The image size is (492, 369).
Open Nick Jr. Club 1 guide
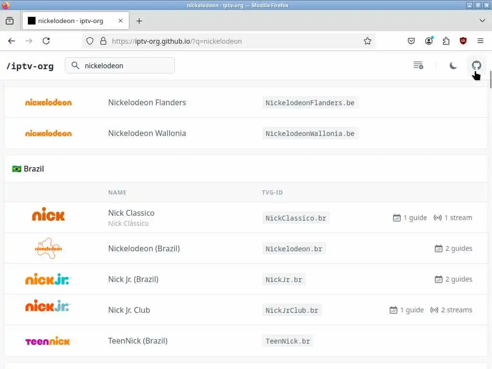[406, 310]
